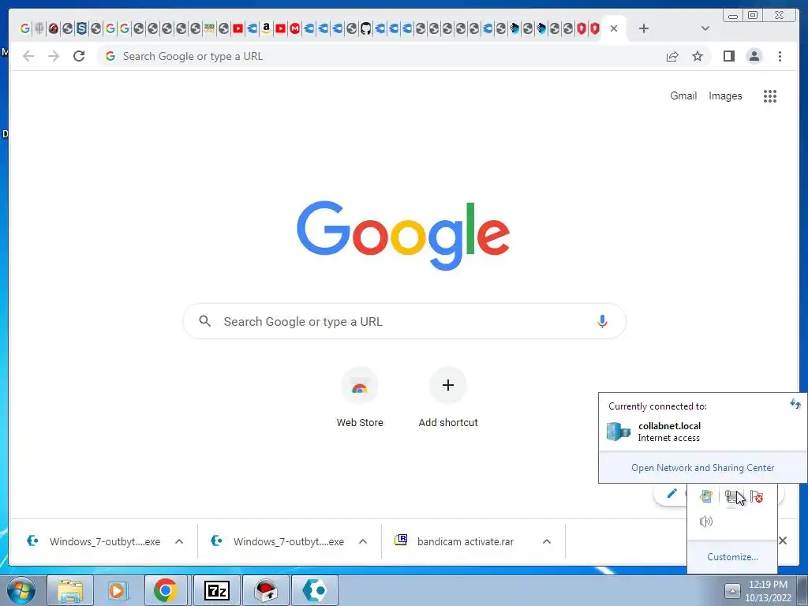Open the Action Center flag icon
808x606 pixels.
pyautogui.click(x=757, y=496)
